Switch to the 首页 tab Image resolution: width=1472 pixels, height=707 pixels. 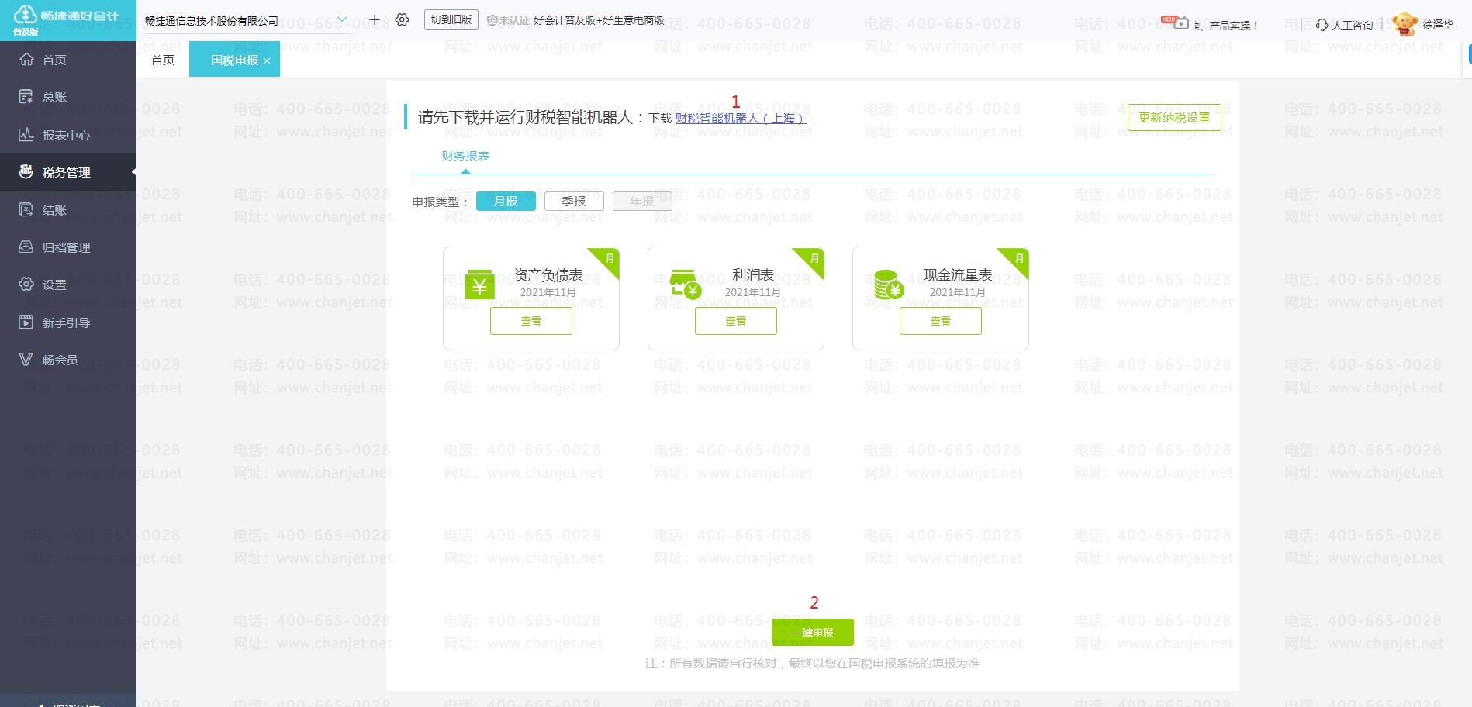click(x=163, y=60)
